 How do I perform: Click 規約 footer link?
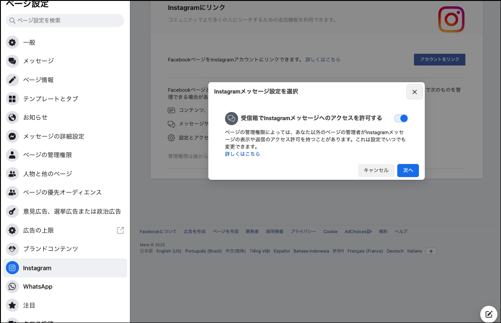point(383,231)
